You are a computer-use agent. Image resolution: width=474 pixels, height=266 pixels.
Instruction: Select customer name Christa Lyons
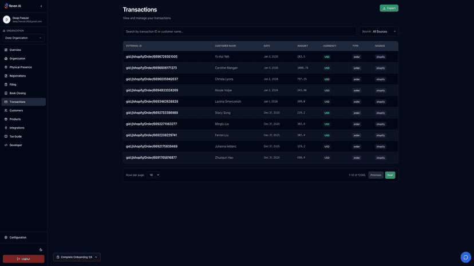coord(224,79)
